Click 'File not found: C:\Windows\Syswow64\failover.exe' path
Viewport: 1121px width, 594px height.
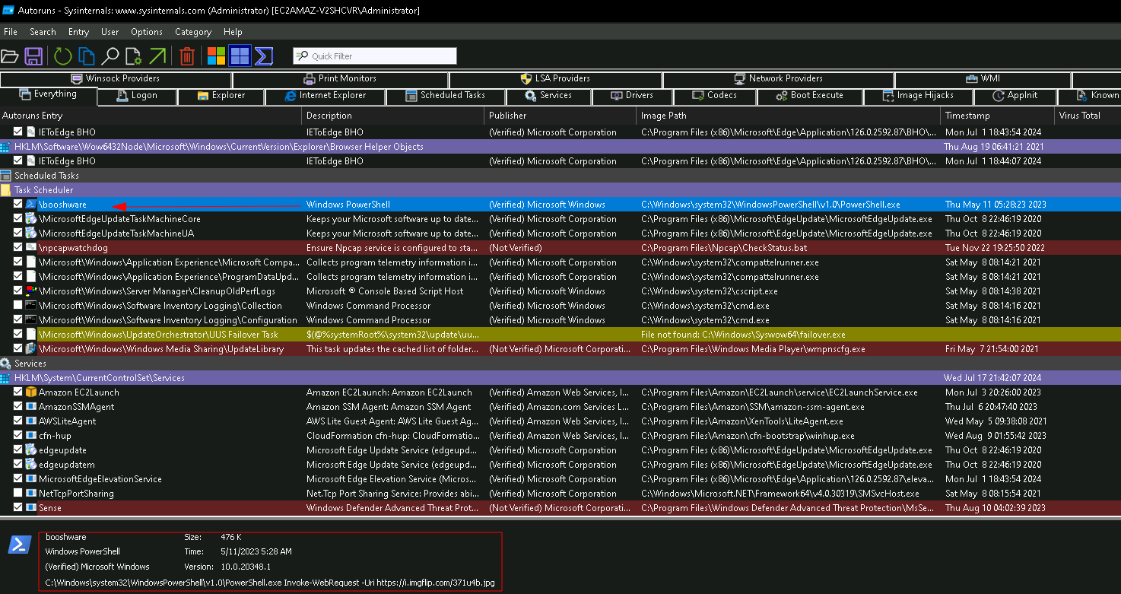coord(743,335)
